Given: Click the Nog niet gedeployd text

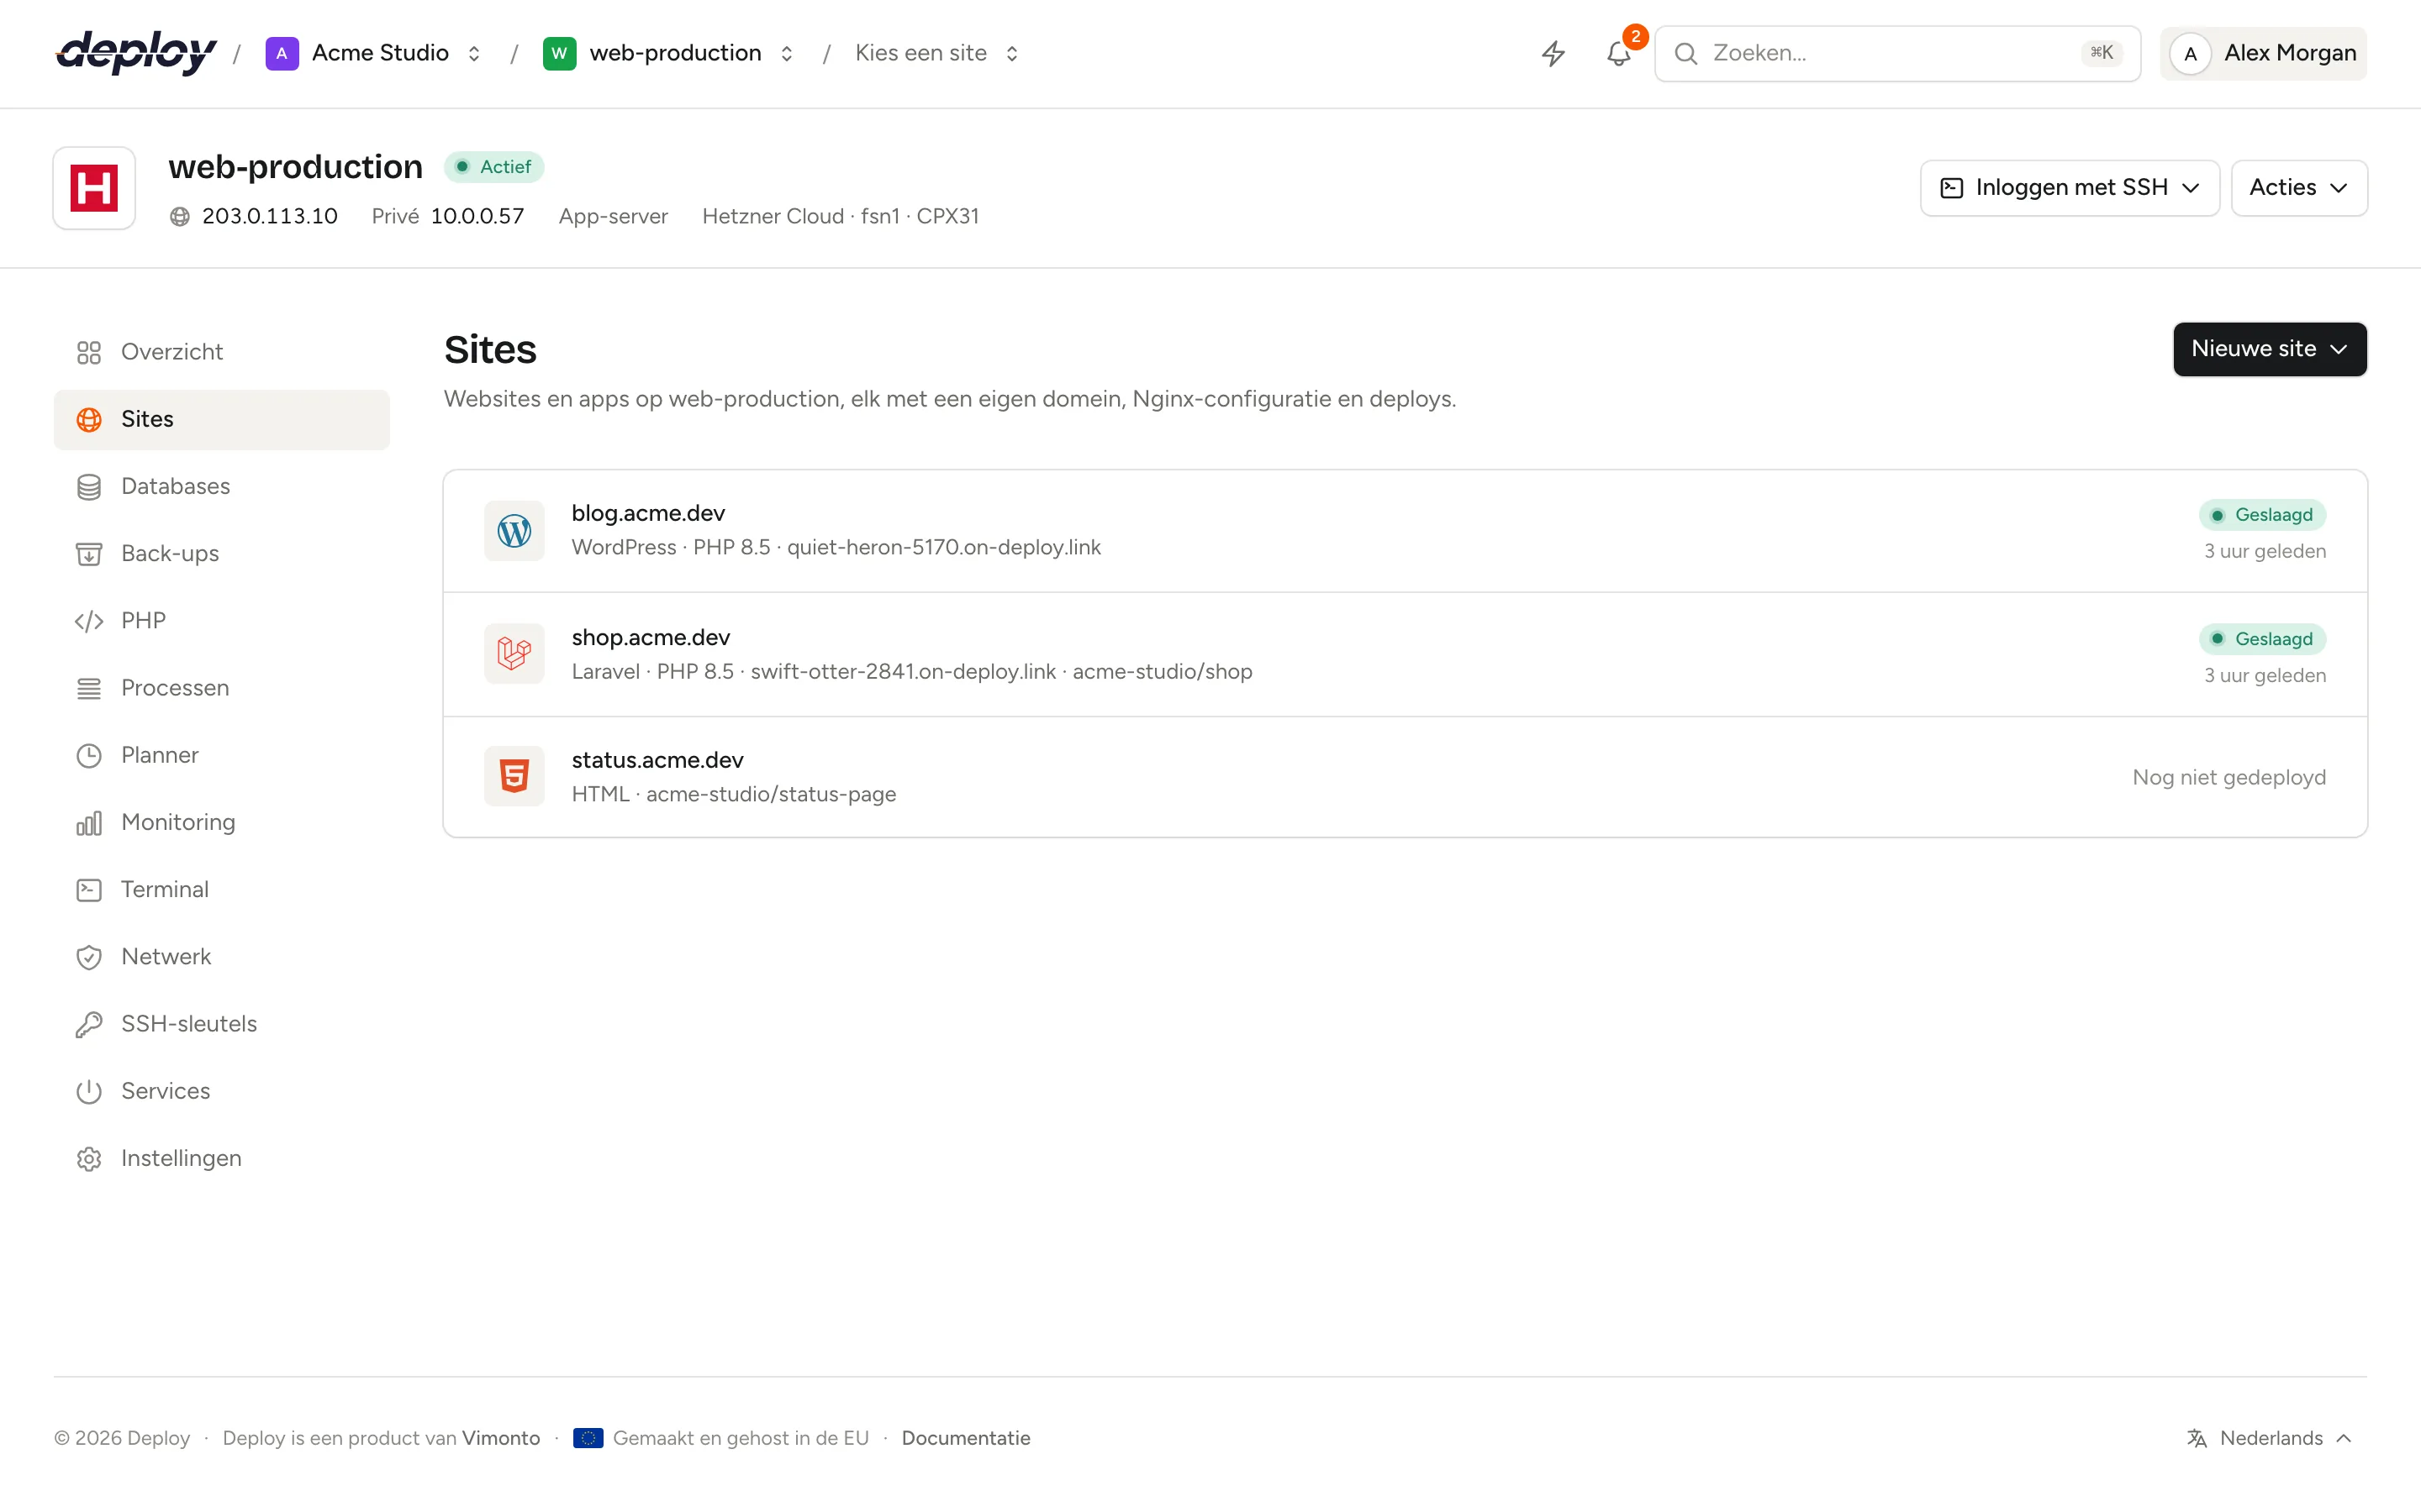Looking at the screenshot, I should pyautogui.click(x=2229, y=778).
